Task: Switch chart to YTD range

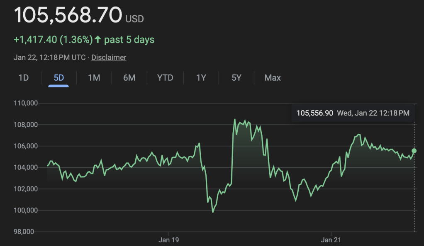Action: tap(165, 77)
